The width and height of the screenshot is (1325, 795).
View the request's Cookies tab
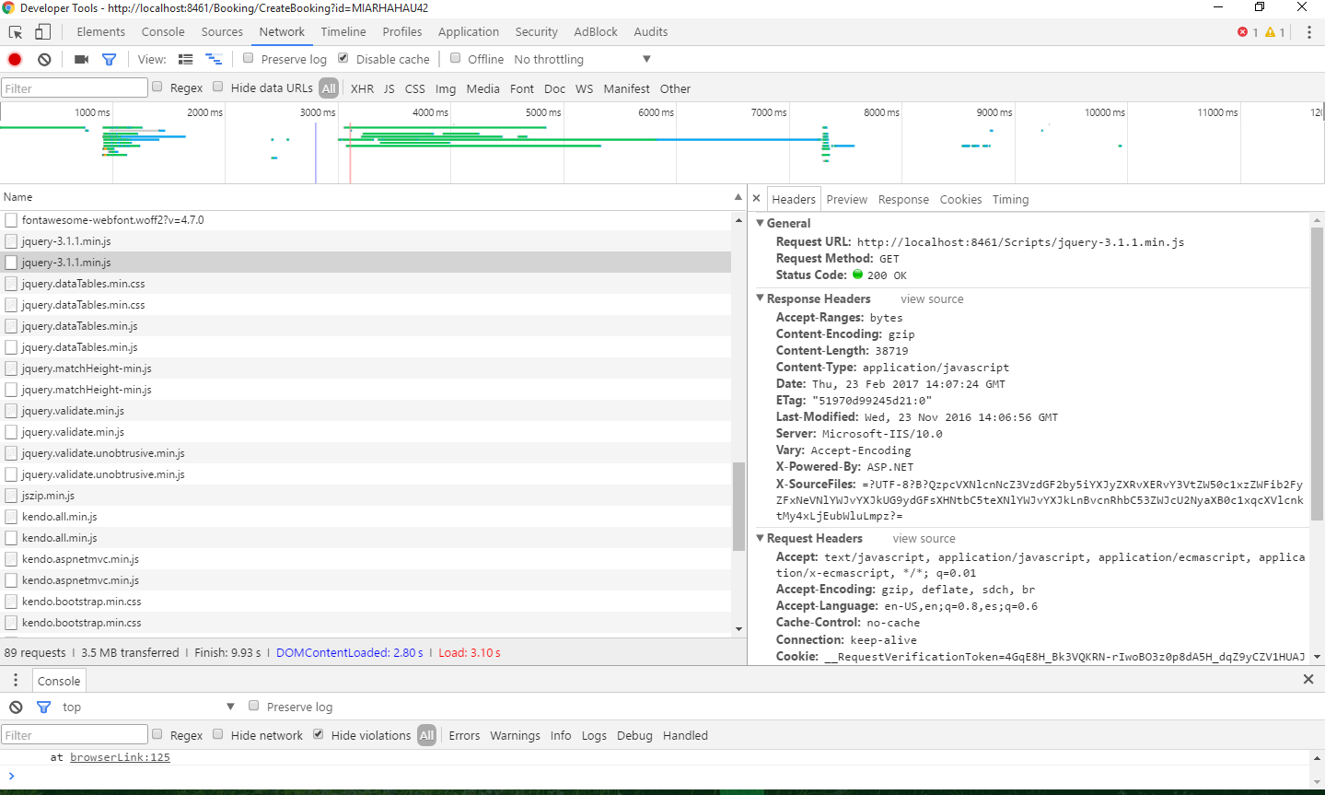coord(960,199)
